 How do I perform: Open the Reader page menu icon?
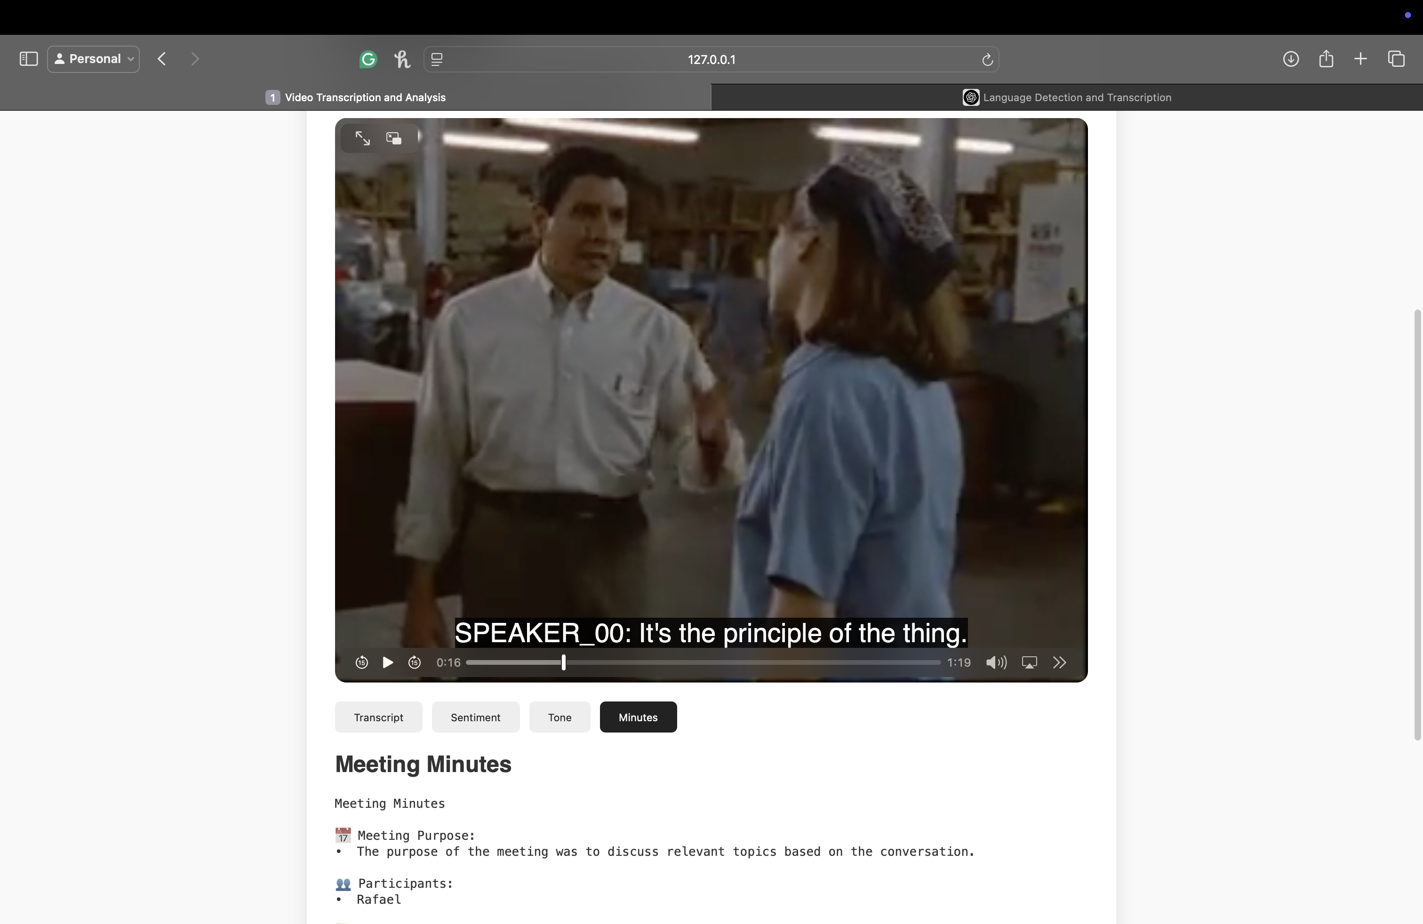(x=437, y=59)
